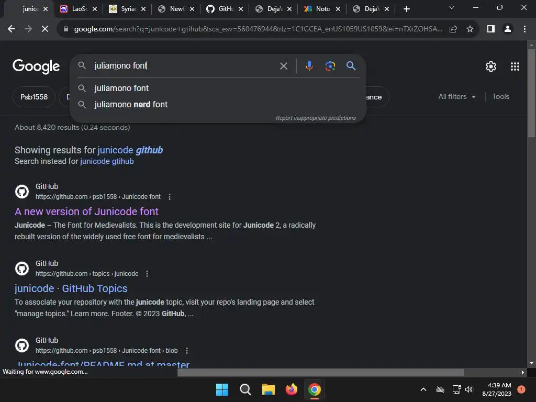
Task: Open Chrome taskbar icon
Action: point(315,389)
